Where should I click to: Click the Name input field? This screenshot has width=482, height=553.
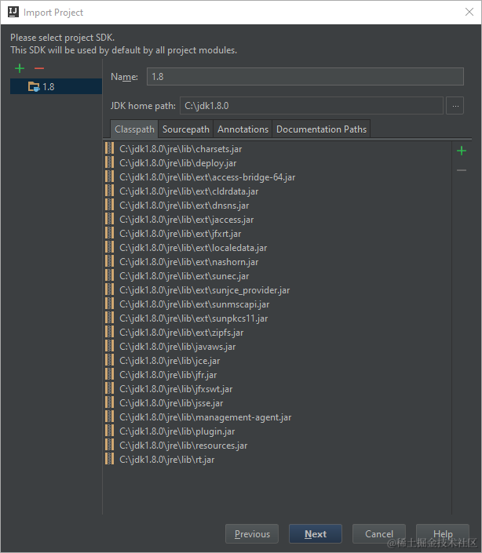[x=305, y=77]
